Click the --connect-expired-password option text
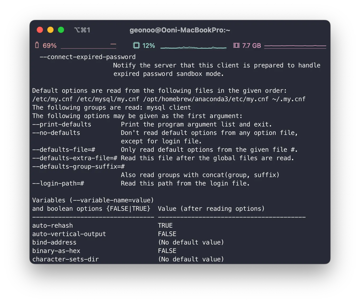 point(88,57)
